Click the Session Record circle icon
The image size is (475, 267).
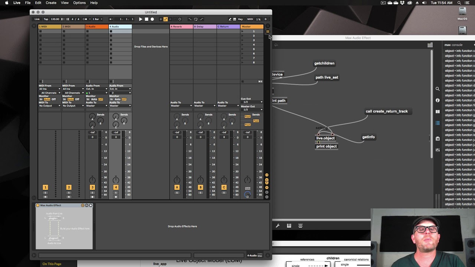180,19
